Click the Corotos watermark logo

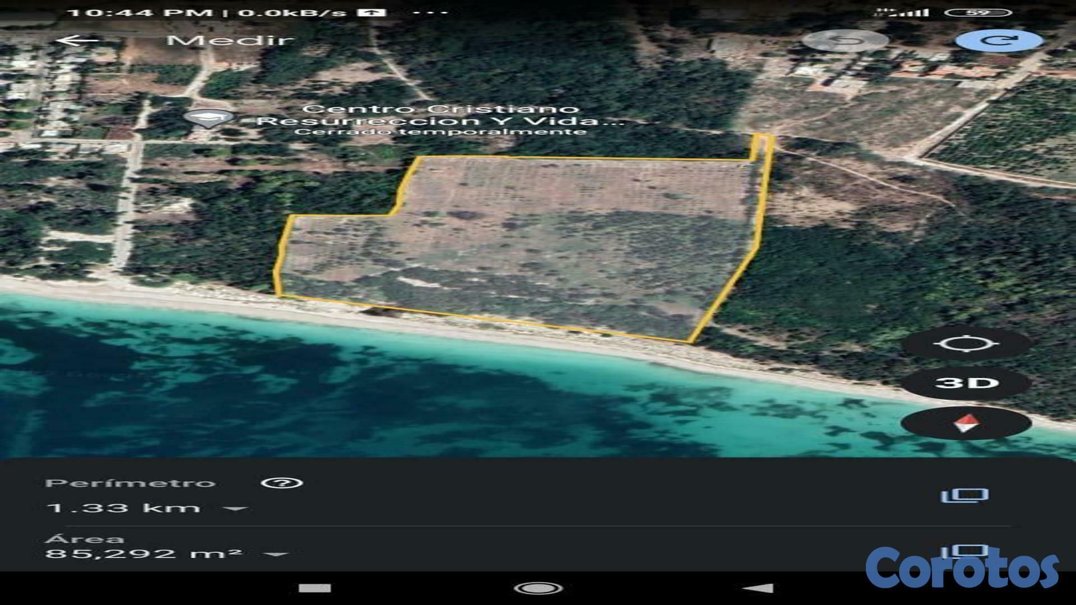tap(962, 569)
